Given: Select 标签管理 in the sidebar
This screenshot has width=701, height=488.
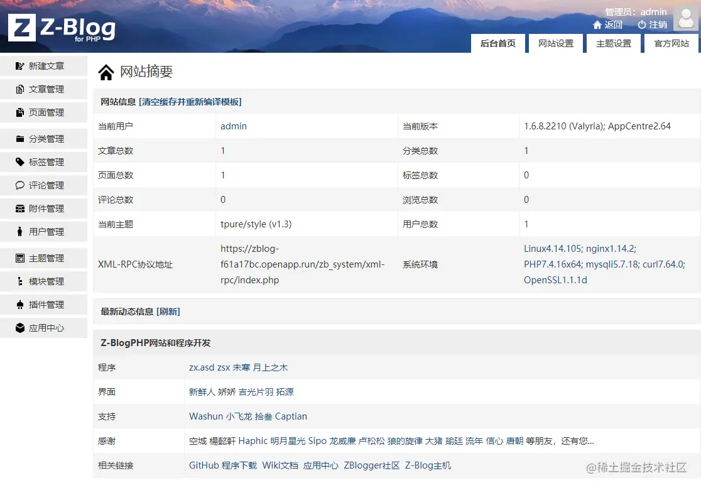Looking at the screenshot, I should [x=44, y=162].
